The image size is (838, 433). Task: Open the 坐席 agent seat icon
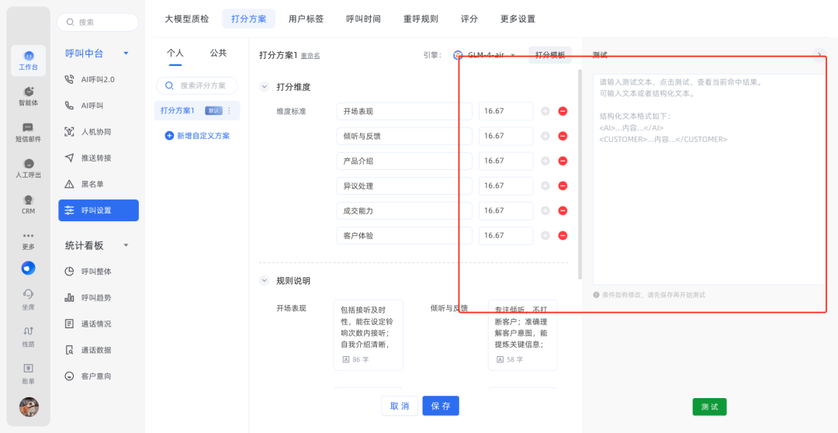[28, 298]
